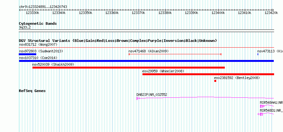
Task: Open the DAB2IP|NM_032552 gene label
Action: [152, 95]
